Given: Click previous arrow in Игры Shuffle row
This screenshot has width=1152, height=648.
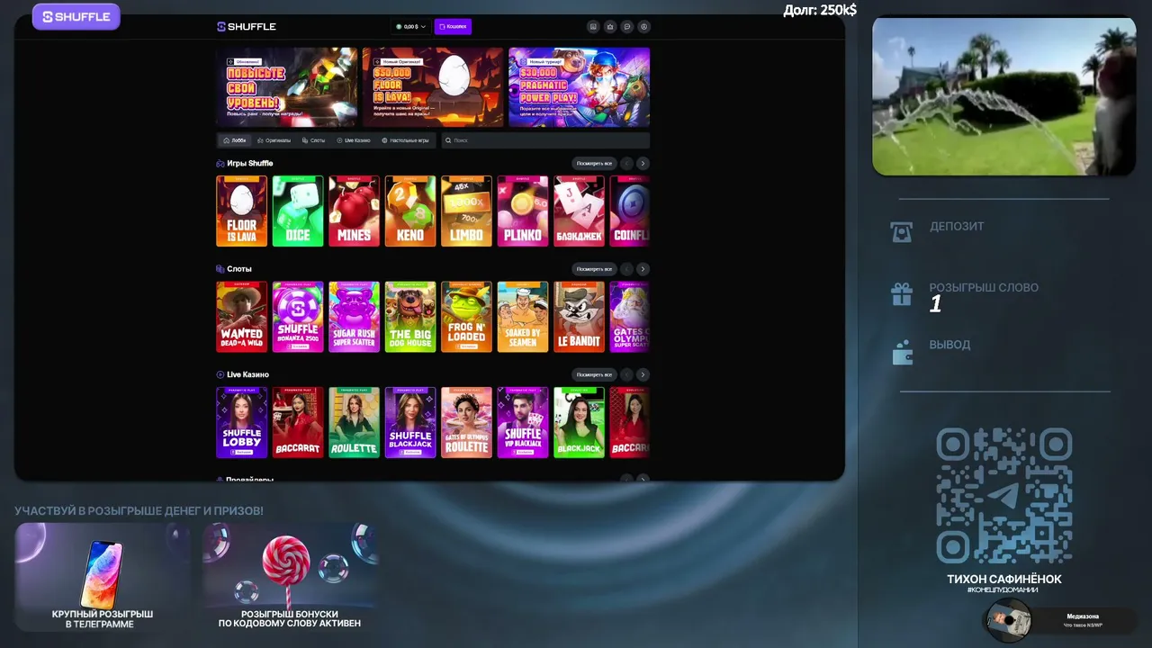Looking at the screenshot, I should (x=626, y=164).
